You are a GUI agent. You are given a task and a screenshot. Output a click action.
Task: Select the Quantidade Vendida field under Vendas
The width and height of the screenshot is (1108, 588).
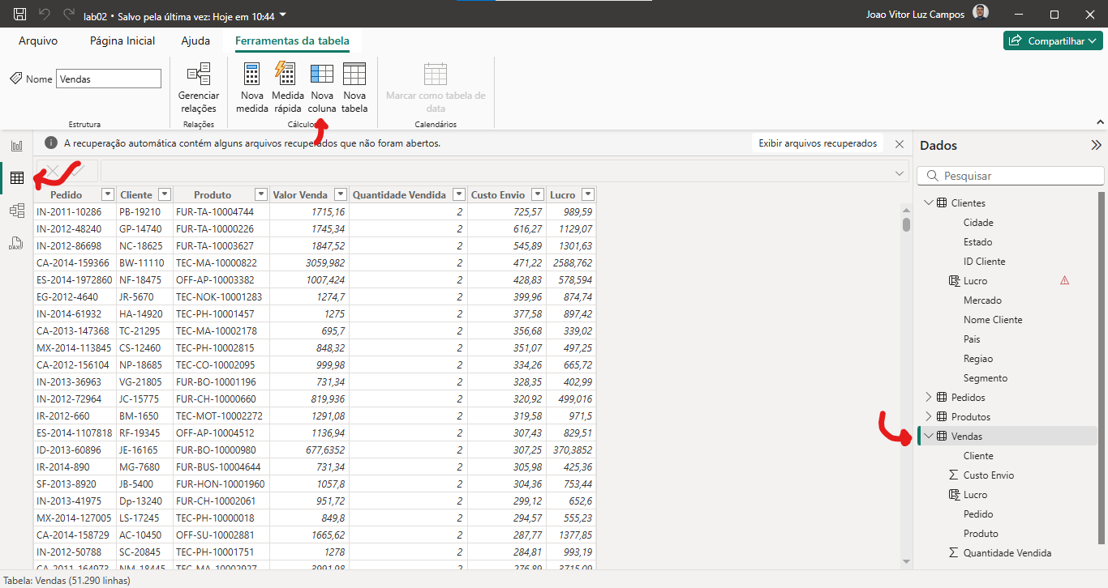click(x=1007, y=553)
